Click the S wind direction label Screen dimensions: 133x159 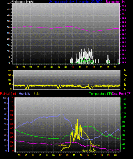(125, 80)
